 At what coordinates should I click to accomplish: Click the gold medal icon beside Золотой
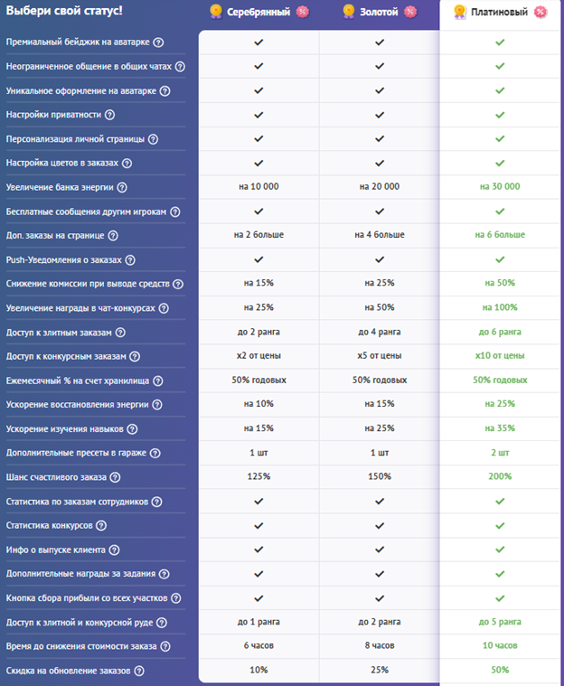[349, 13]
